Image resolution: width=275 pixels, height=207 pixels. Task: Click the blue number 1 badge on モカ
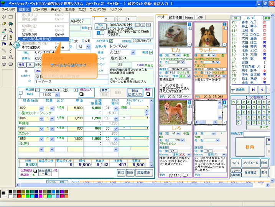pyautogui.click(x=189, y=24)
